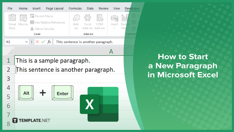
Task: Select row 5 header
Action: [9, 97]
